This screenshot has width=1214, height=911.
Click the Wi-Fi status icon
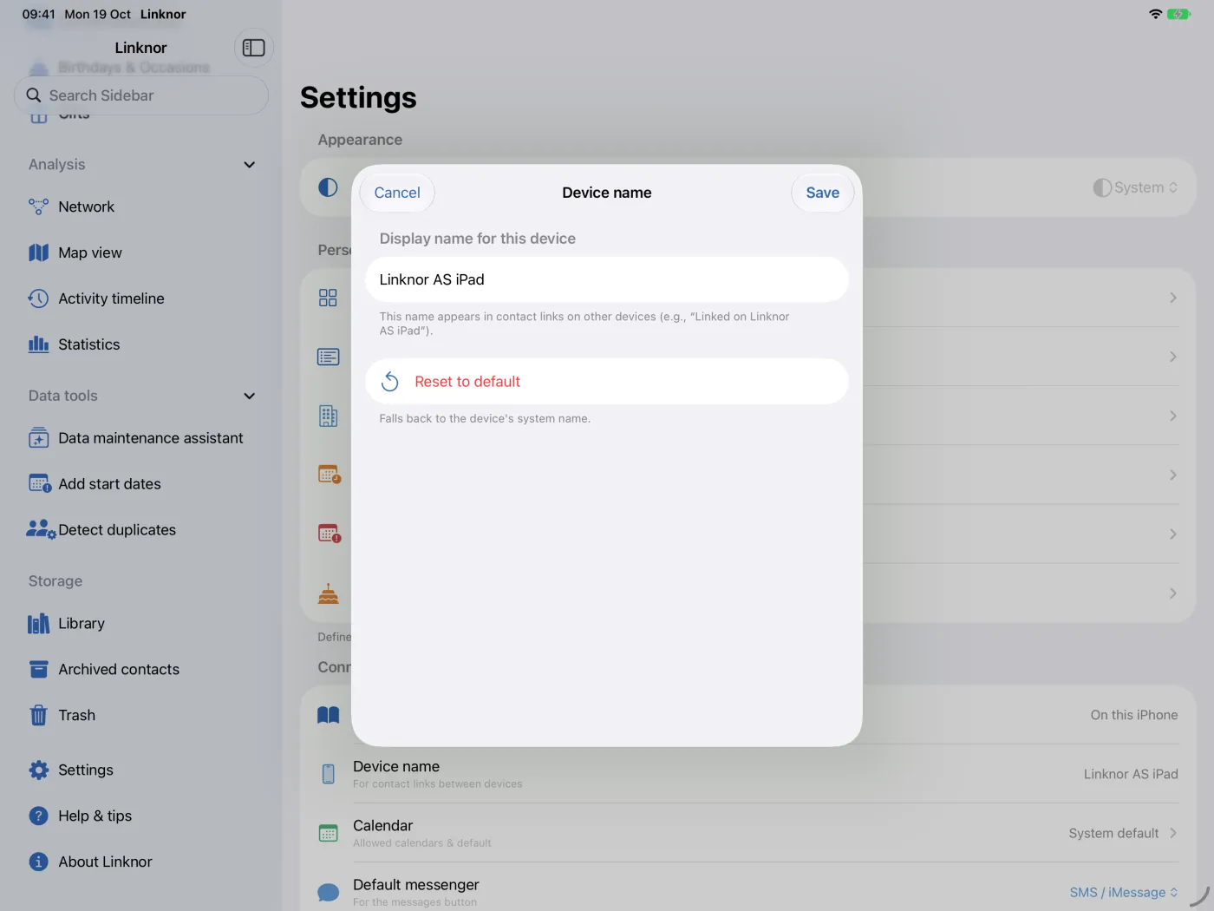pyautogui.click(x=1155, y=14)
